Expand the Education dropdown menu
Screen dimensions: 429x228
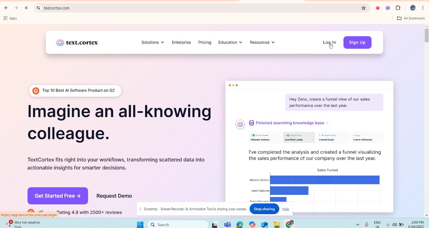point(230,43)
